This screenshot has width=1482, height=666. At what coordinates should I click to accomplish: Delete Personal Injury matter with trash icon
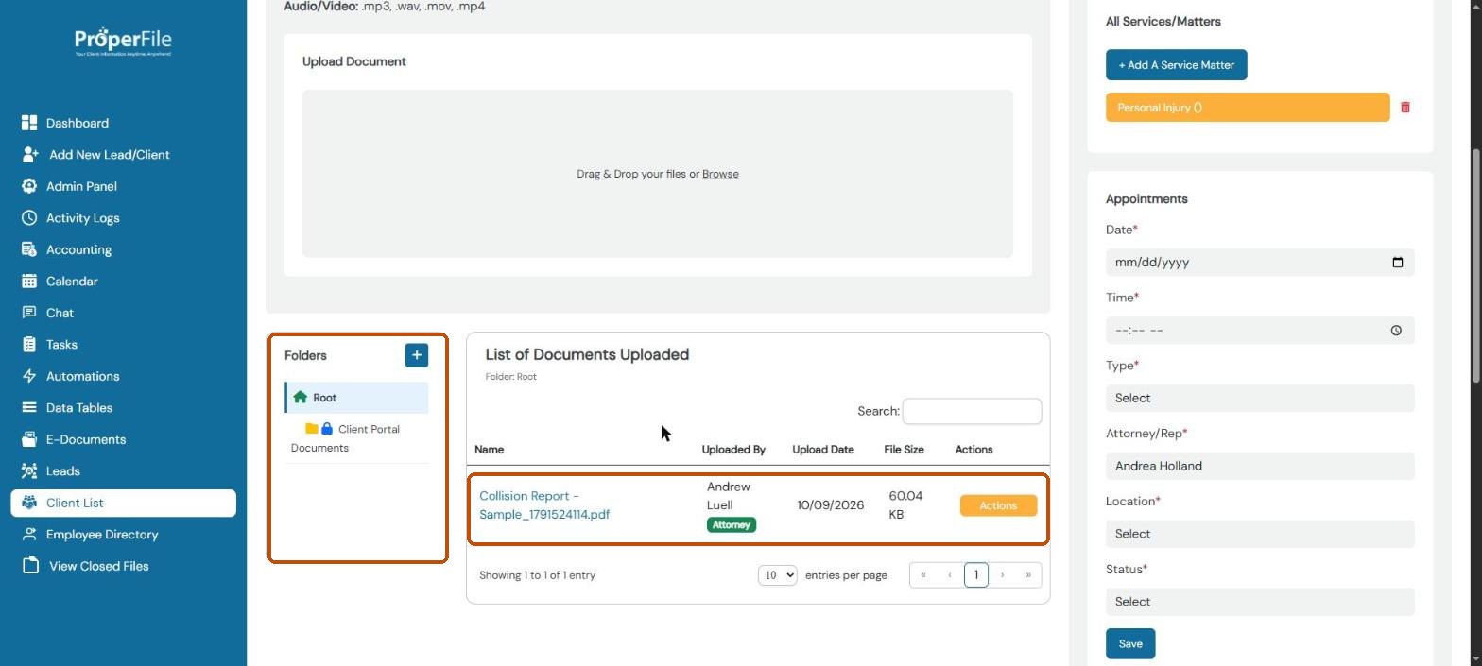tap(1404, 108)
